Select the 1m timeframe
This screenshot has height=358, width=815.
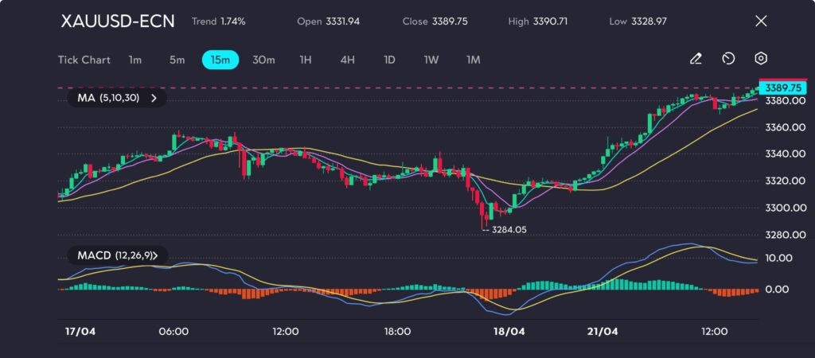click(135, 60)
